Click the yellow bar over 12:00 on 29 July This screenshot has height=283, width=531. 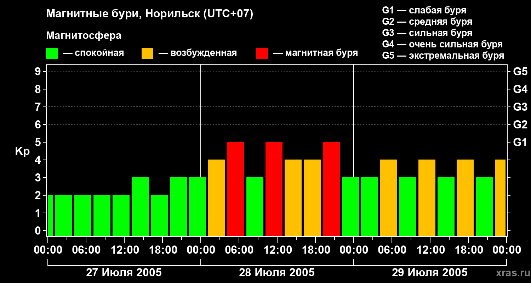[x=427, y=198]
